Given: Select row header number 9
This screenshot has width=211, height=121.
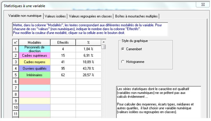Looking at the screenshot, I should pyautogui.click(x=16, y=101).
